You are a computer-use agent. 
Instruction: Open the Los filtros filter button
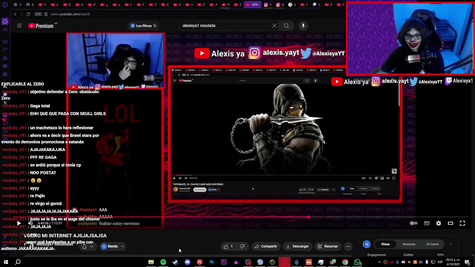tap(143, 26)
